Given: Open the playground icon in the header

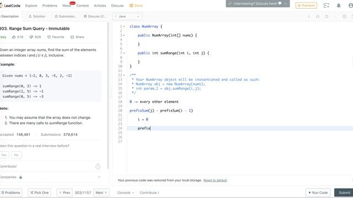Looking at the screenshot, I should (x=326, y=5).
